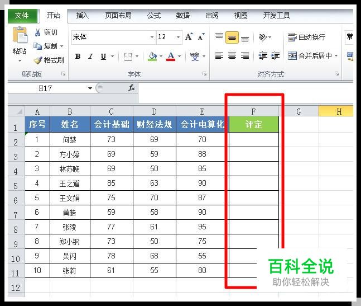Click the Name Box showing H17
This screenshot has width=361, height=306.
coord(45,88)
